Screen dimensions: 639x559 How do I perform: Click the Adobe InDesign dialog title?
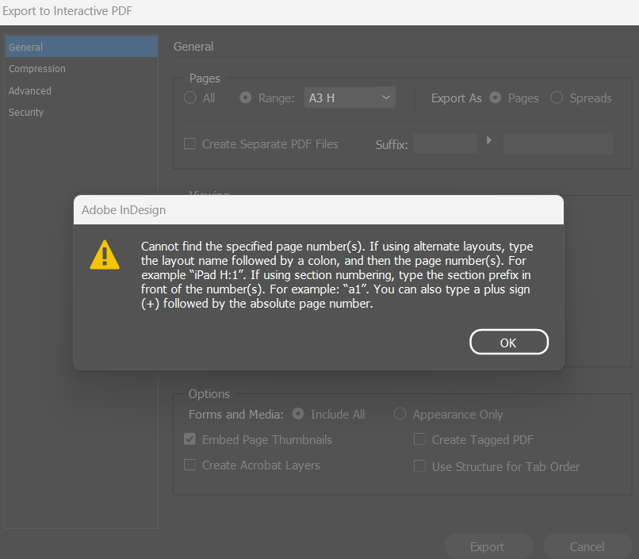pos(124,210)
